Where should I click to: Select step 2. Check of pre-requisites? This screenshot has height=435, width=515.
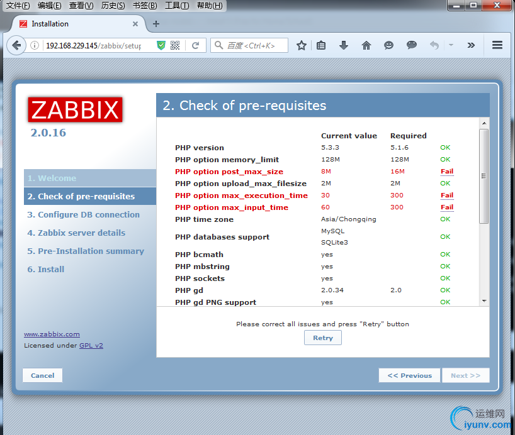89,196
